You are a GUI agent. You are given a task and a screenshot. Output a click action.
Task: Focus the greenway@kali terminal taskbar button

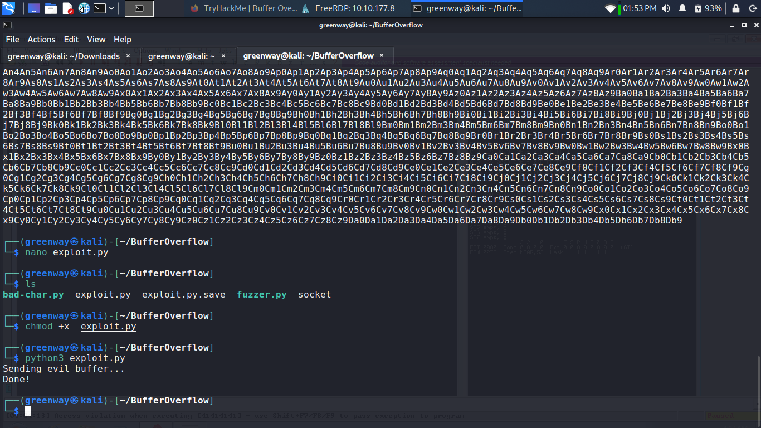pos(468,8)
